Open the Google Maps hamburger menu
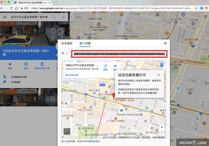 point(5,17)
